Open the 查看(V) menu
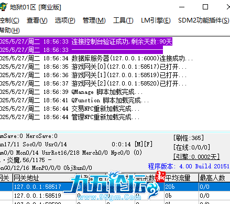 [37, 20]
